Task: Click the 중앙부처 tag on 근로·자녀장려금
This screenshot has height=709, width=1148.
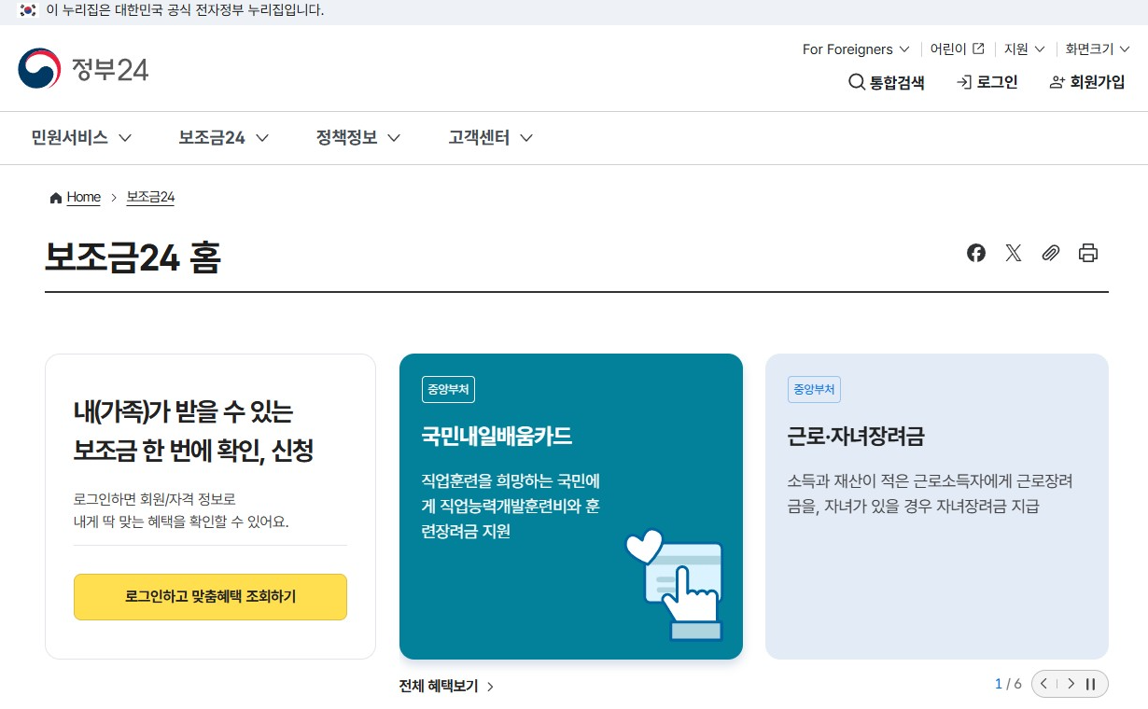Action: pos(814,390)
